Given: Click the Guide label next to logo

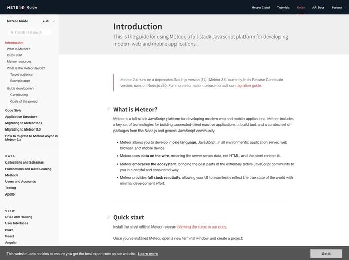Looking at the screenshot, I should [32, 7].
